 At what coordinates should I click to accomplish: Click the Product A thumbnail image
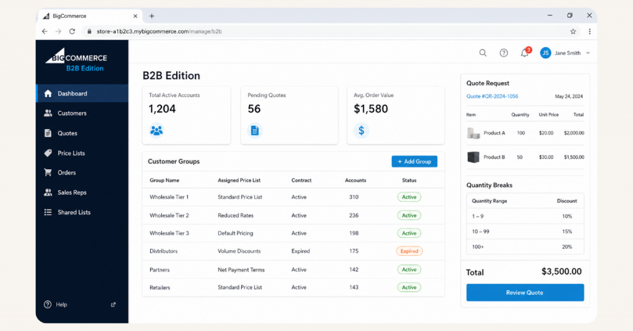(474, 133)
